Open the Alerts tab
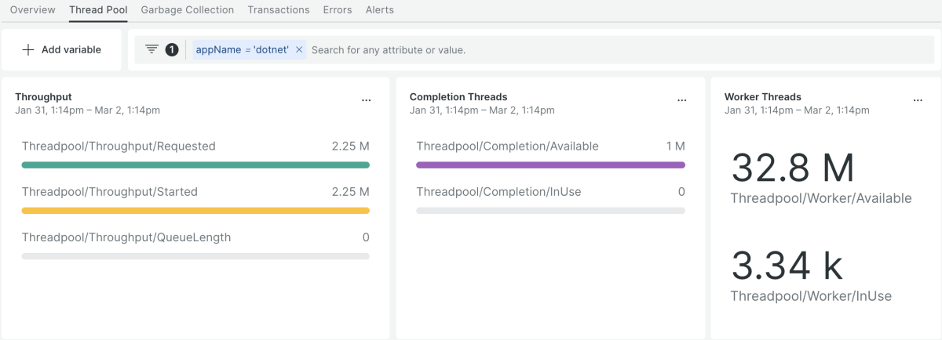The width and height of the screenshot is (942, 340). click(x=380, y=10)
